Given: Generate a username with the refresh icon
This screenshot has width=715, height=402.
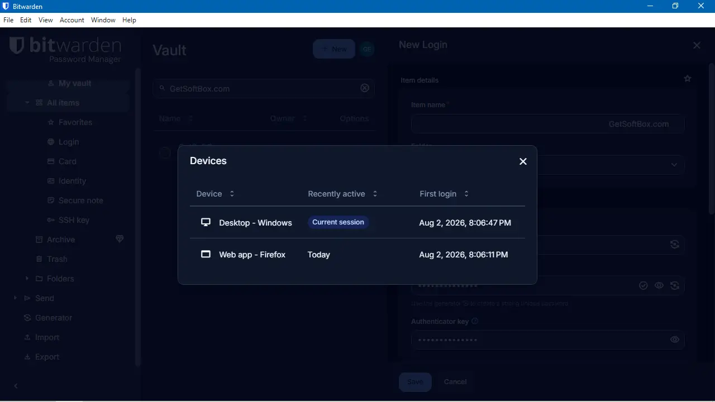Looking at the screenshot, I should [675, 245].
